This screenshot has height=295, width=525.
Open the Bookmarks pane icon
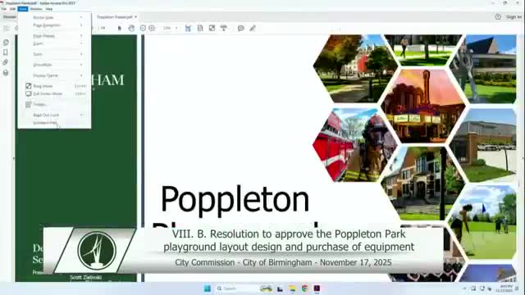[6, 52]
